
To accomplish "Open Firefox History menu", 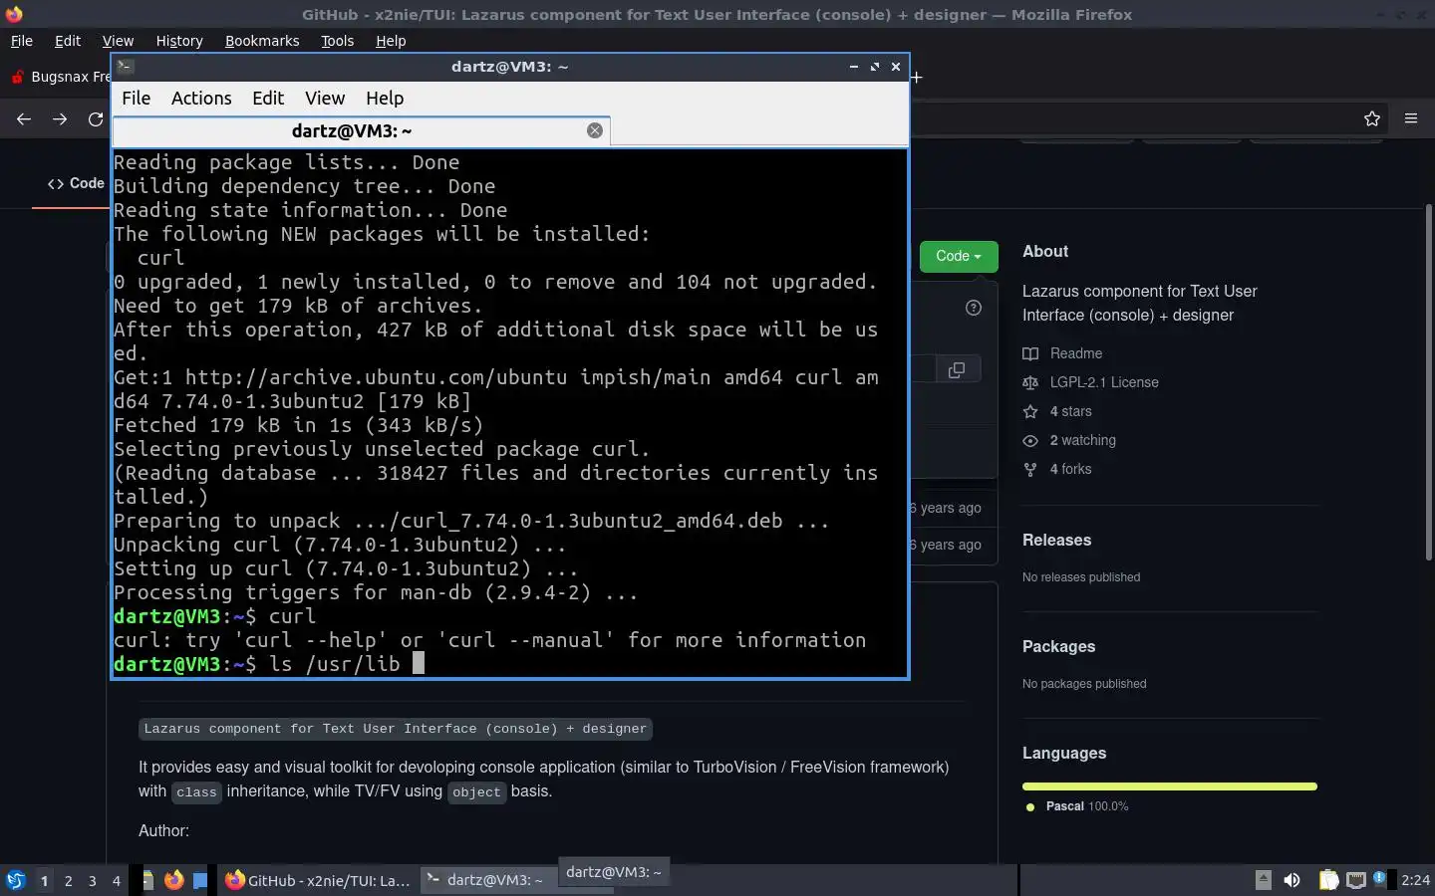I will click(x=179, y=41).
